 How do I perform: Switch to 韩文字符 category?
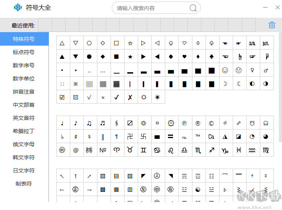(24, 157)
